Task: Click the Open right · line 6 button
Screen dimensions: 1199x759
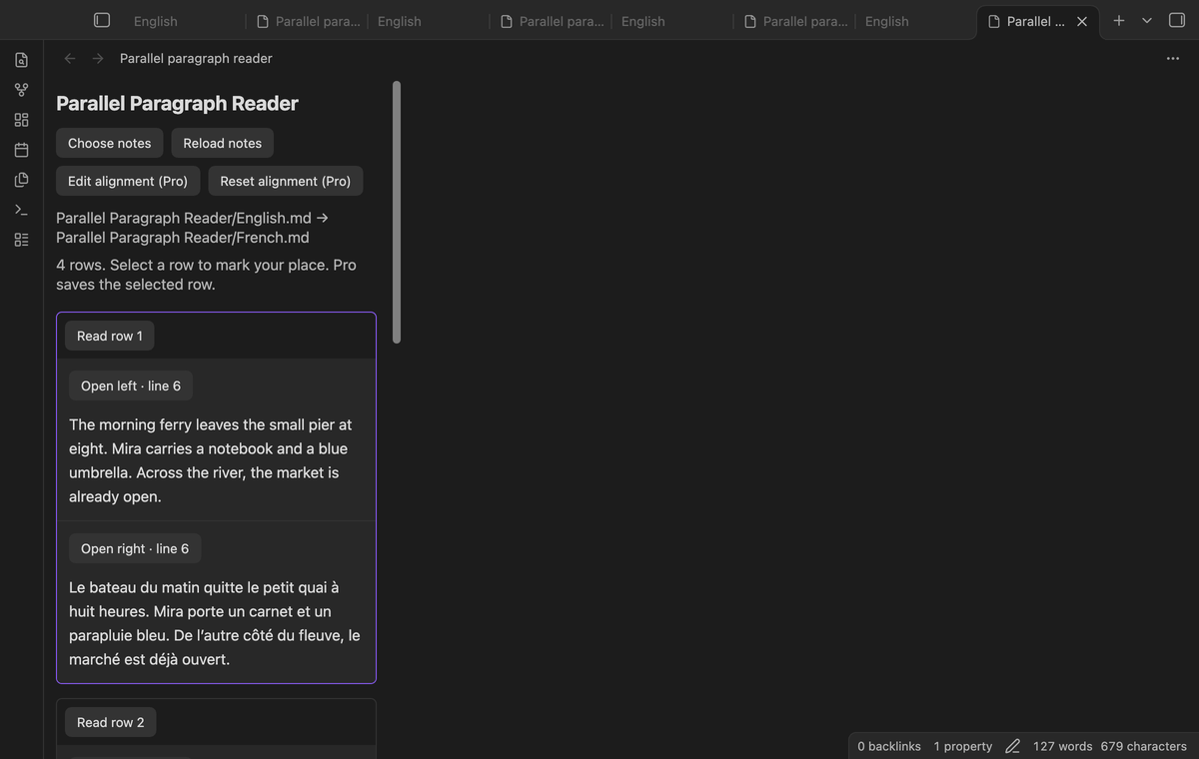Action: point(135,548)
